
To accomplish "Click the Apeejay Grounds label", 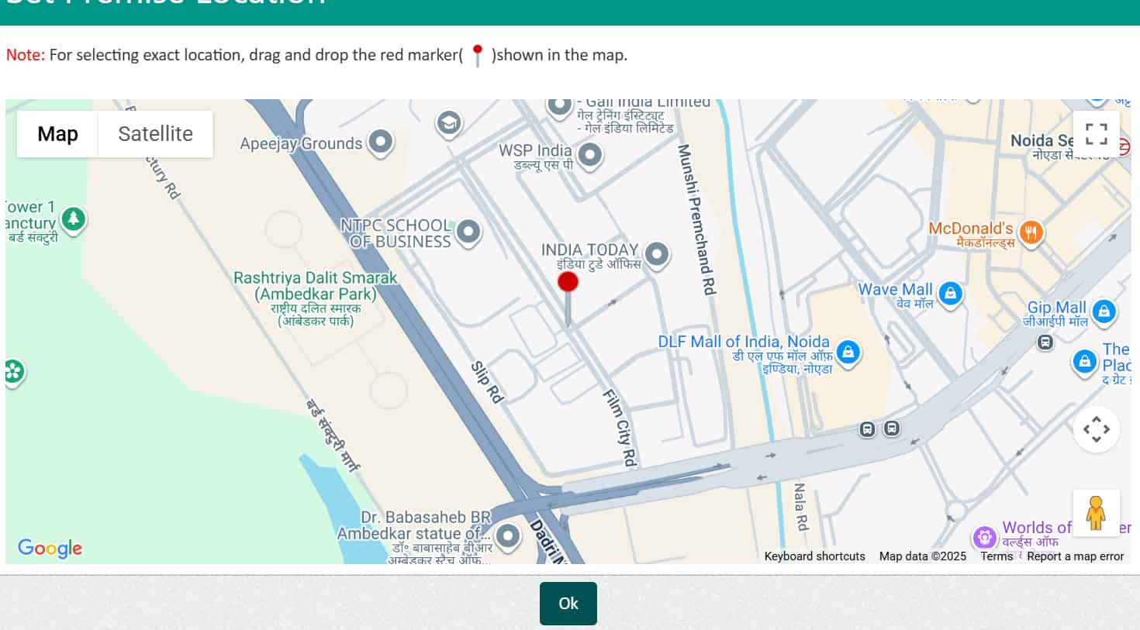I will [x=301, y=143].
